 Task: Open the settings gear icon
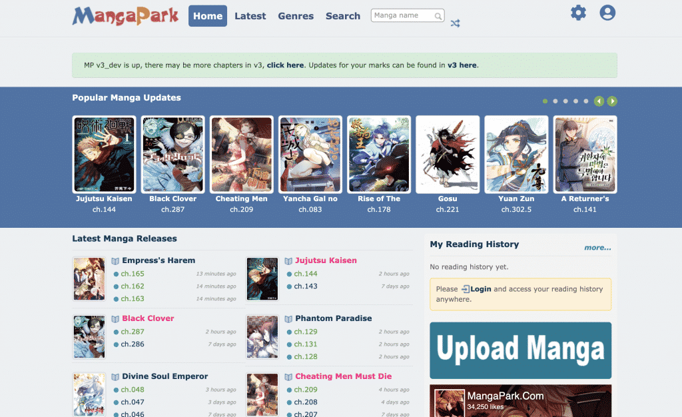(577, 12)
